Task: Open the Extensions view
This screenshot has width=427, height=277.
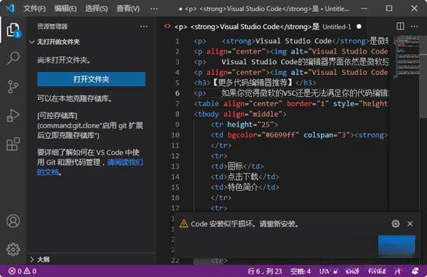Action: click(x=13, y=144)
